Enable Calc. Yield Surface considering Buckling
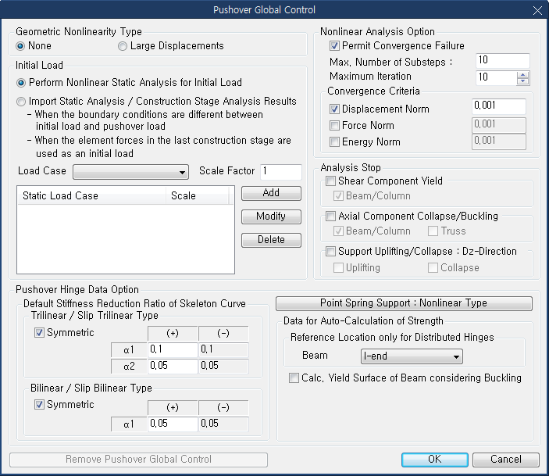The width and height of the screenshot is (549, 476). coord(294,378)
